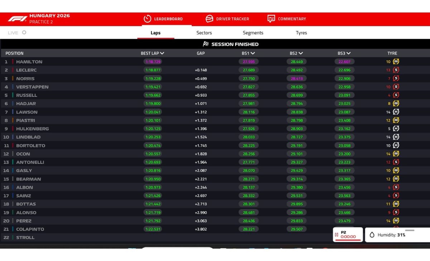Click the humidity droplet icon
Image resolution: width=430 pixels, height=261 pixels.
coord(372,235)
